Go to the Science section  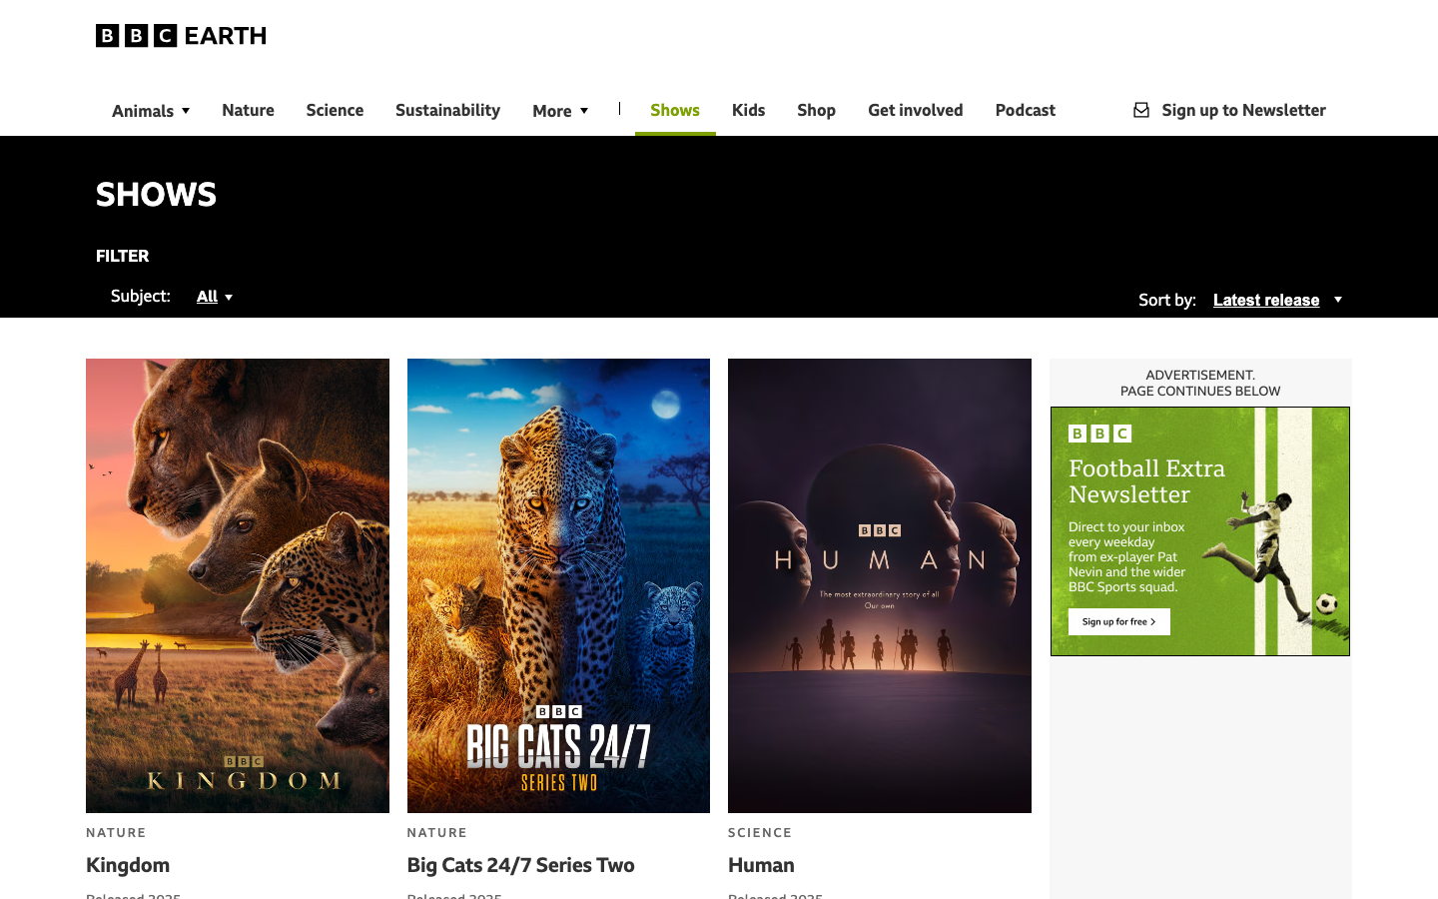pos(335,110)
